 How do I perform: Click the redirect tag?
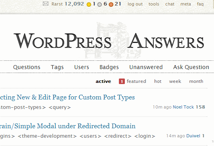click(x=118, y=136)
